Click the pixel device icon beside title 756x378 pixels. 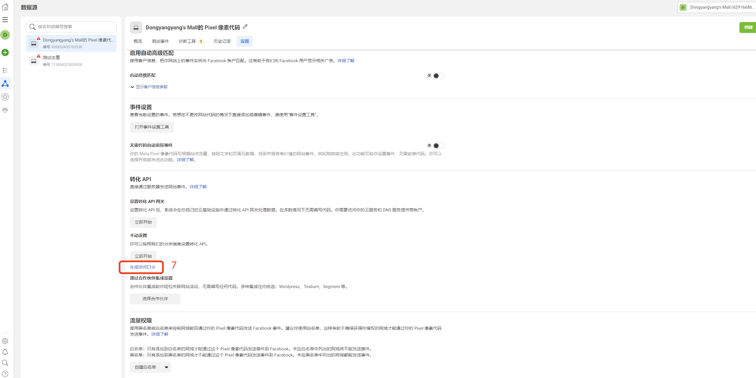tap(136, 28)
